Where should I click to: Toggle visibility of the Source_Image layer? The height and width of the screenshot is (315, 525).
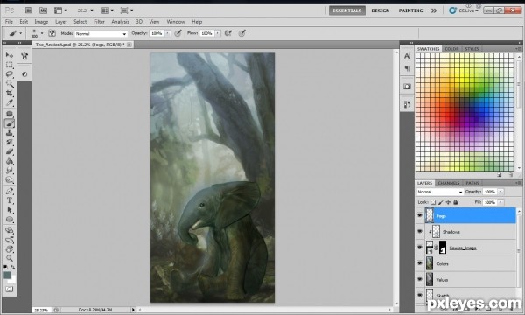point(420,247)
